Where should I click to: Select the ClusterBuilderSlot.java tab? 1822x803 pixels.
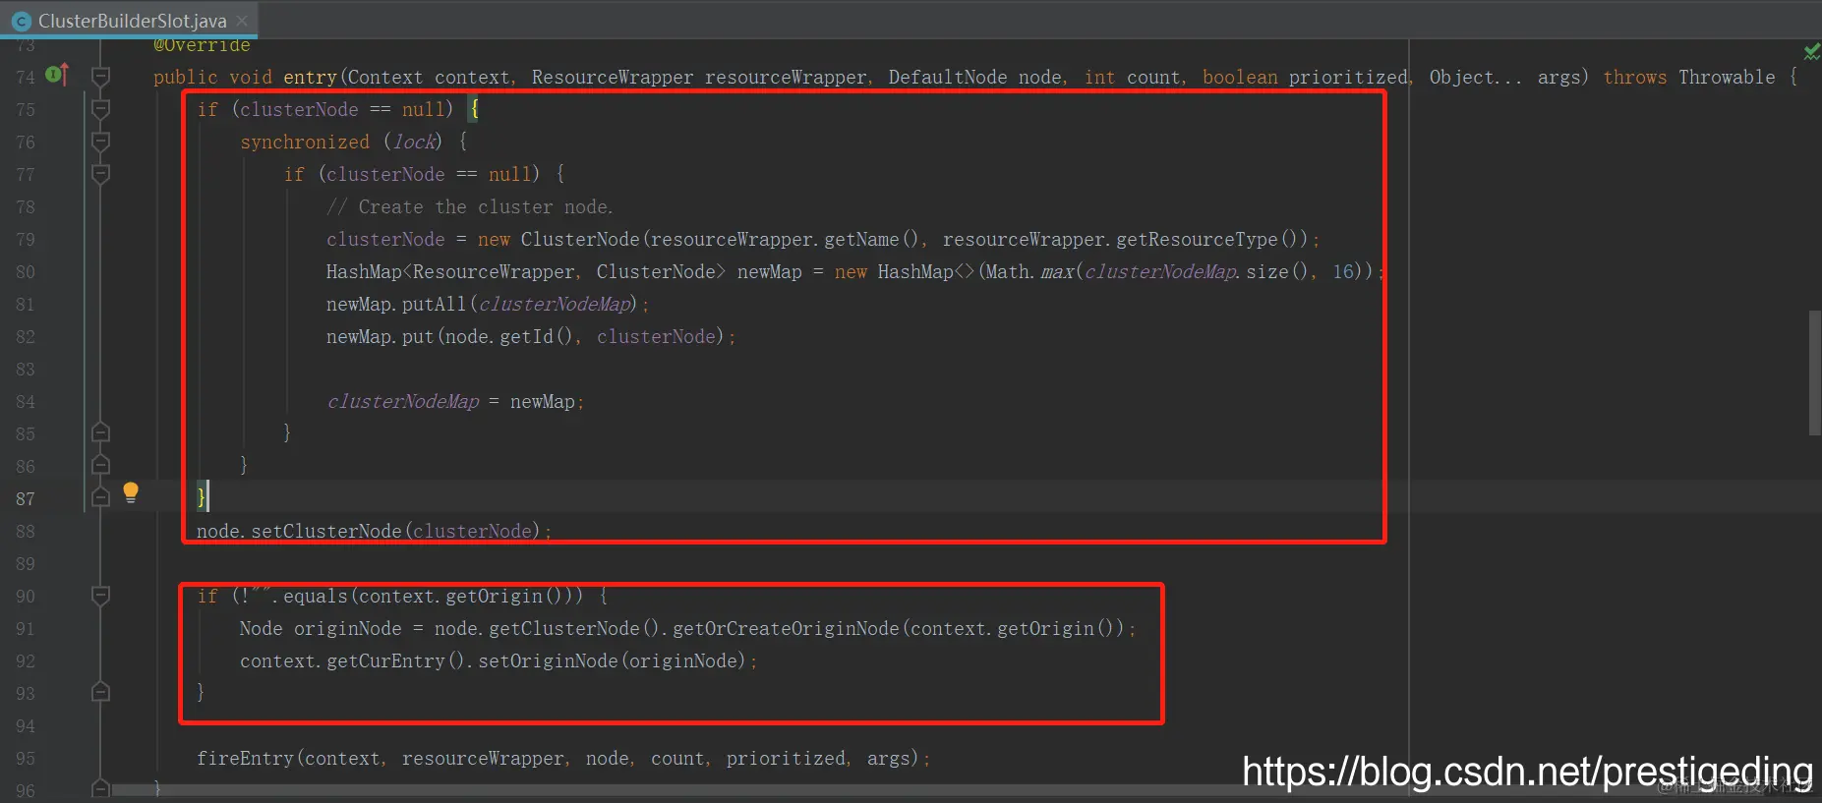130,21
